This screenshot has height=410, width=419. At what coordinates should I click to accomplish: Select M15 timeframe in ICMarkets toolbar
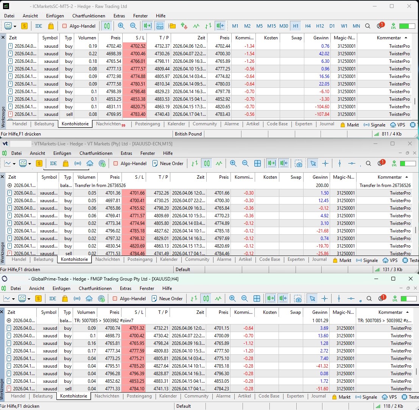pyautogui.click(x=271, y=26)
